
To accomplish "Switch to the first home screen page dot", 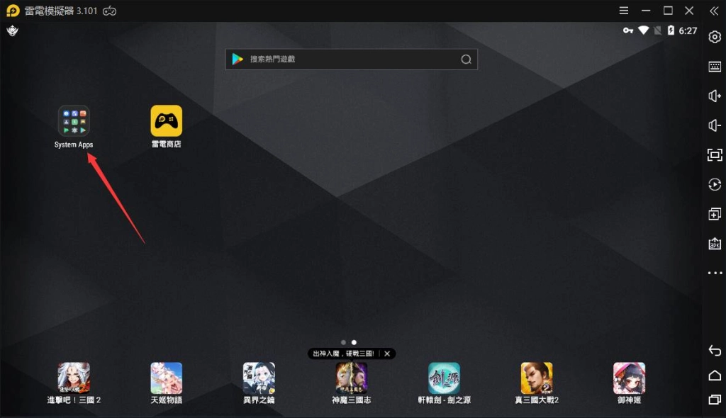I will (343, 342).
